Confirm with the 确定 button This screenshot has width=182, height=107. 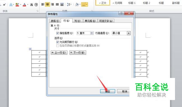tap(108, 91)
